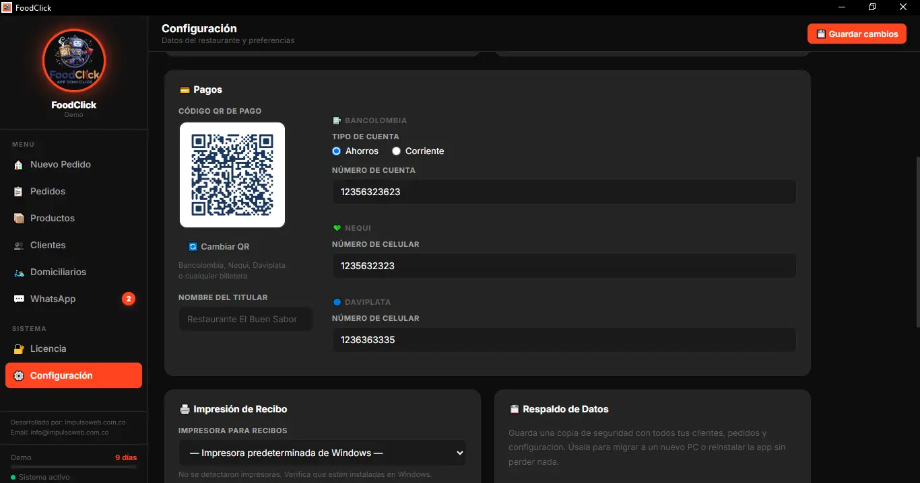The height and width of the screenshot is (483, 920).
Task: Click 'Sistema activo' status text
Action: click(x=44, y=477)
